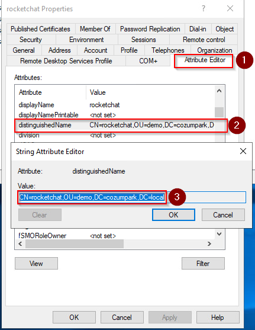Screen dimensions: 255x330
Task: Click the attributes list scroll up arrow
Action: (220, 91)
